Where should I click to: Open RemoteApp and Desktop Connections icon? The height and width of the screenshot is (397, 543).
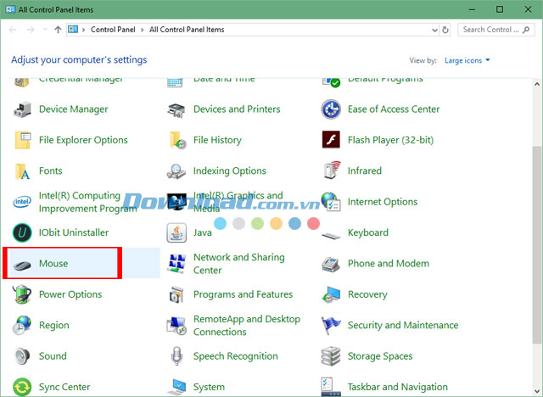176,326
